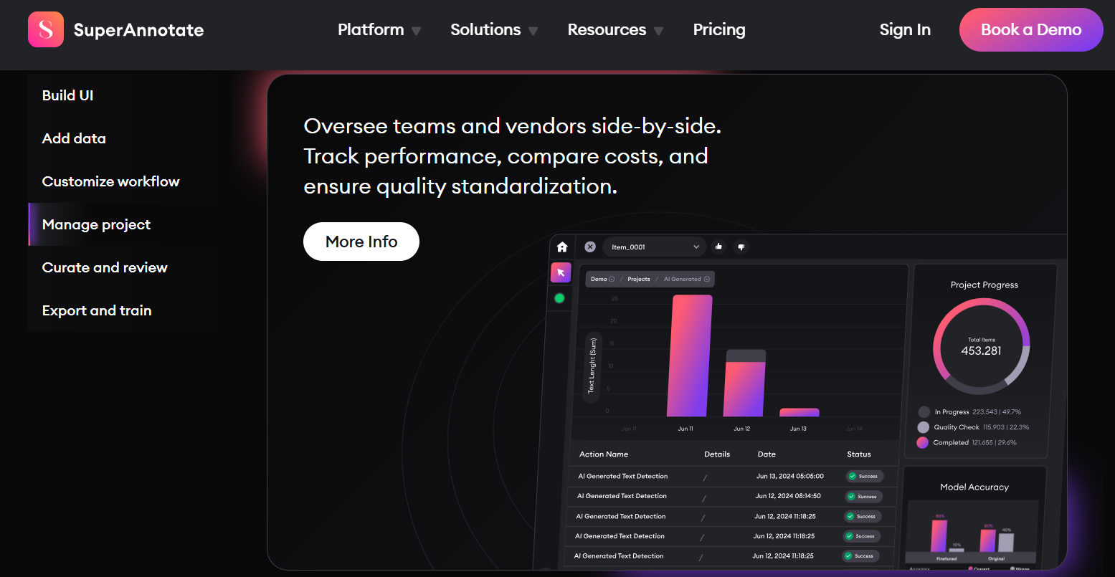Expand the Resources dropdown menu
Screen dimensions: 1115x577
click(x=615, y=30)
